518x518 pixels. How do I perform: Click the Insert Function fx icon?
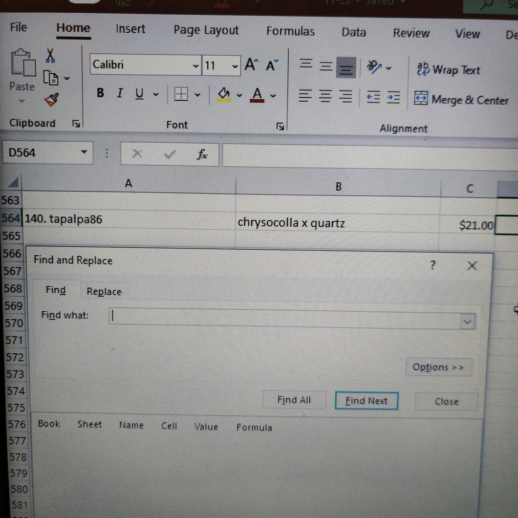pyautogui.click(x=202, y=154)
